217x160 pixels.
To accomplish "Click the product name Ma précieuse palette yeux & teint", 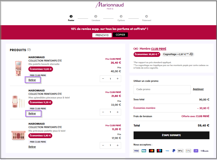I will [47, 131].
